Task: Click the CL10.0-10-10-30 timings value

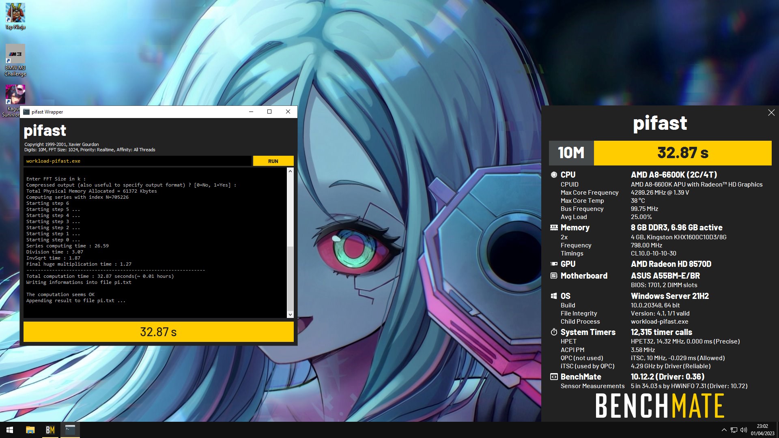Action: pyautogui.click(x=653, y=253)
